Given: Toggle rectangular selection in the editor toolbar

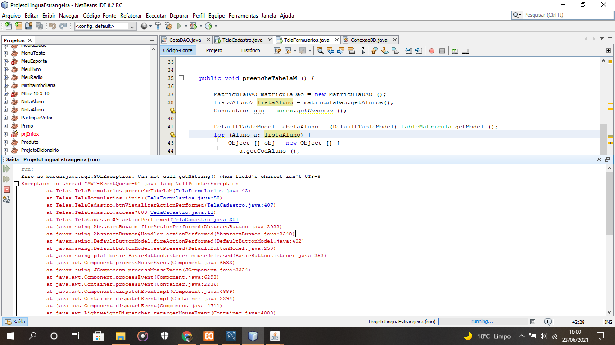Looking at the screenshot, I should point(362,51).
